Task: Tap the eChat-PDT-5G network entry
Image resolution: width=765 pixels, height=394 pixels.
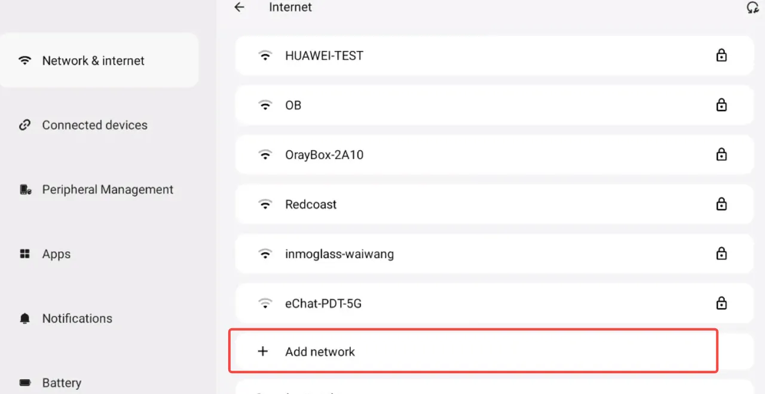Action: click(323, 304)
